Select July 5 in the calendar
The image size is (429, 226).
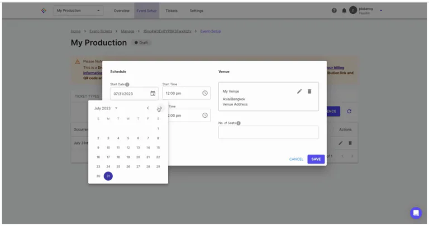point(128,138)
